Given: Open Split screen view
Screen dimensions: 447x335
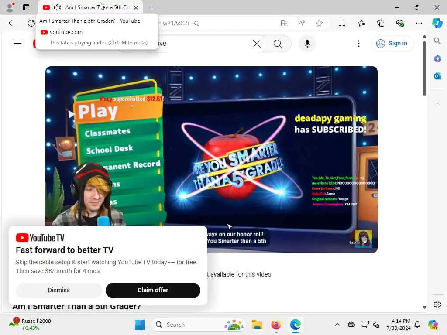Looking at the screenshot, I should click(x=342, y=23).
